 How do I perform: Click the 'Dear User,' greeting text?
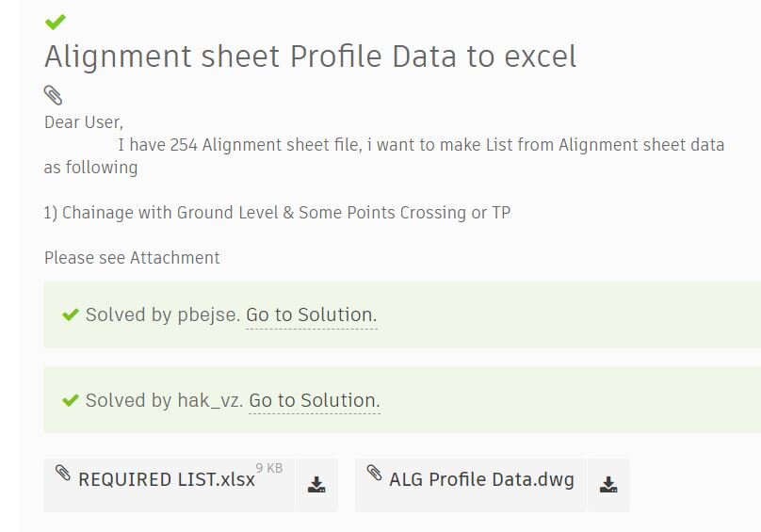coord(84,122)
